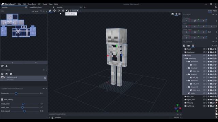Toggle visibility of right_arm cube under Newarm2
This screenshot has width=218, height=122.
[x=216, y=90]
